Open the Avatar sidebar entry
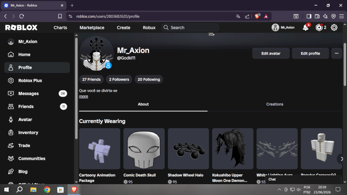 coord(37,120)
